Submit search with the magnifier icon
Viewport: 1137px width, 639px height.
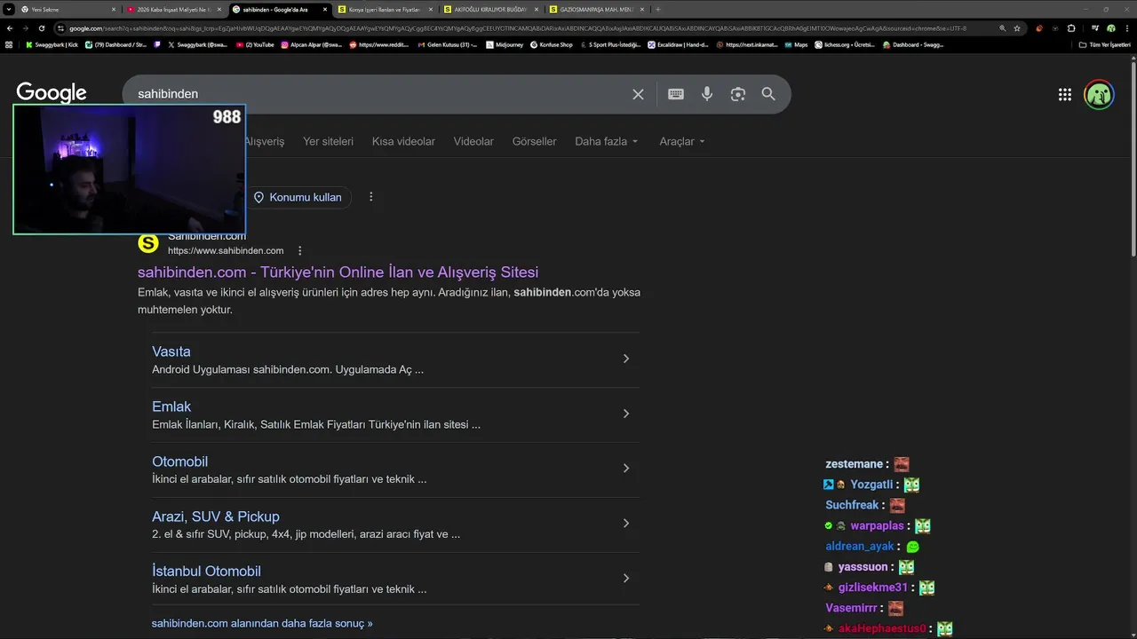tap(768, 94)
